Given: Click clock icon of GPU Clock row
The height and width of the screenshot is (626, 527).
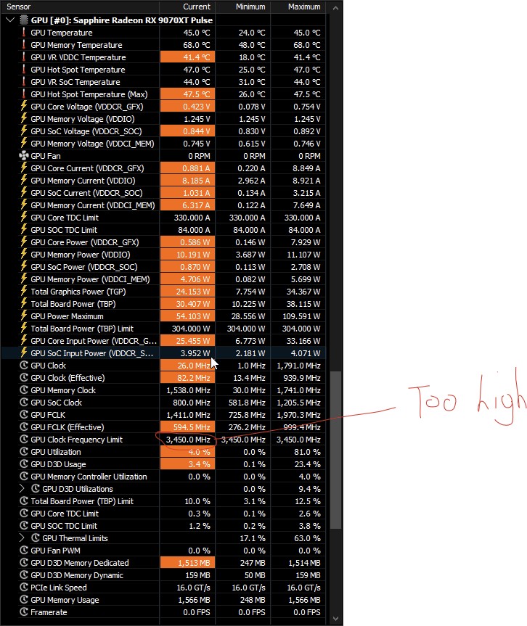Looking at the screenshot, I should tap(24, 366).
